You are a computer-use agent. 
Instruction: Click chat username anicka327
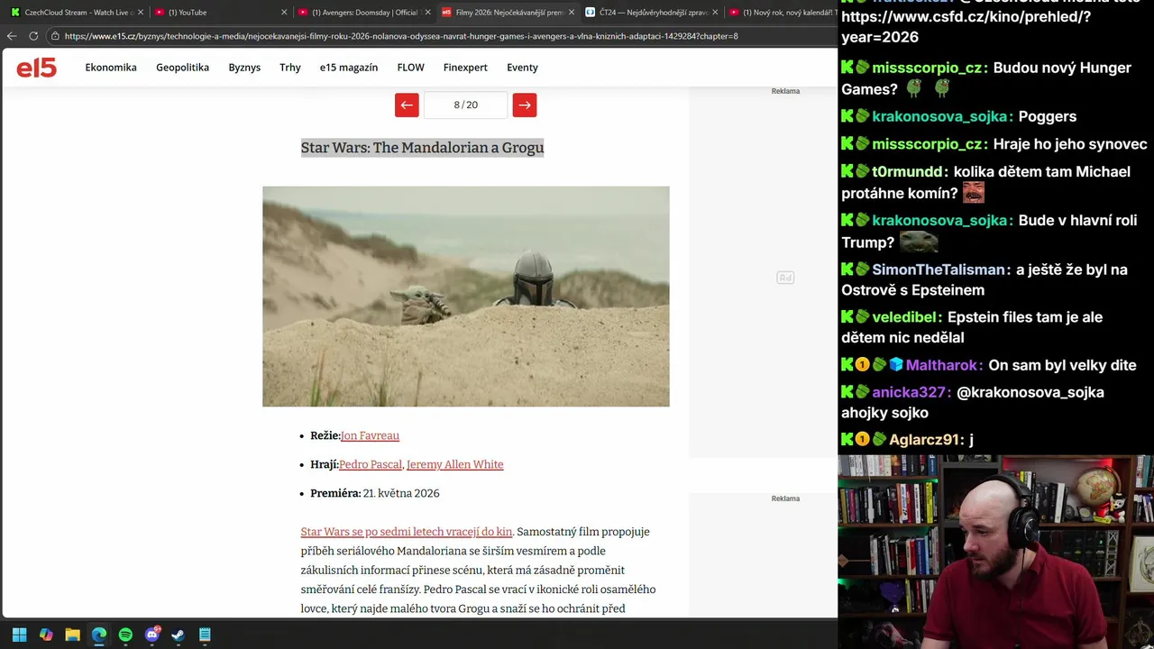910,392
